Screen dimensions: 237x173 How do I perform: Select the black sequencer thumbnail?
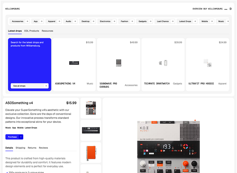point(91,130)
